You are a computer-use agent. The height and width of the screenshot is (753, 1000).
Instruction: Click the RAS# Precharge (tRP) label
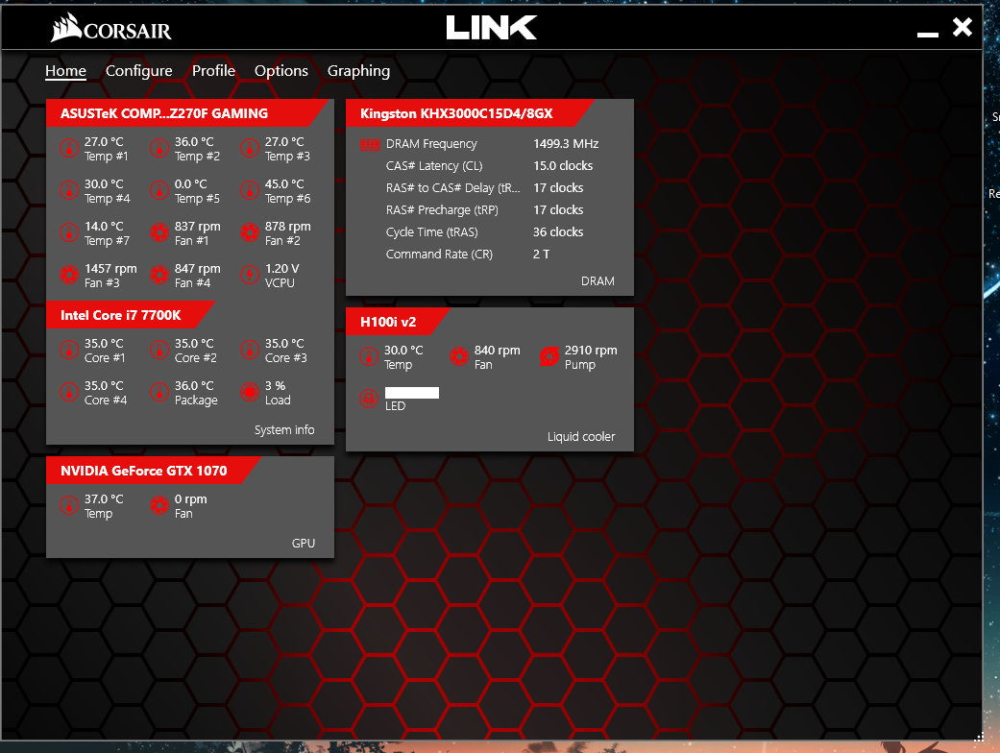(x=442, y=210)
